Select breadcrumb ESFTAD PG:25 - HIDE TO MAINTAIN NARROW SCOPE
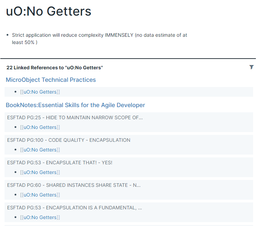This screenshot has height=226, width=259. point(75,118)
